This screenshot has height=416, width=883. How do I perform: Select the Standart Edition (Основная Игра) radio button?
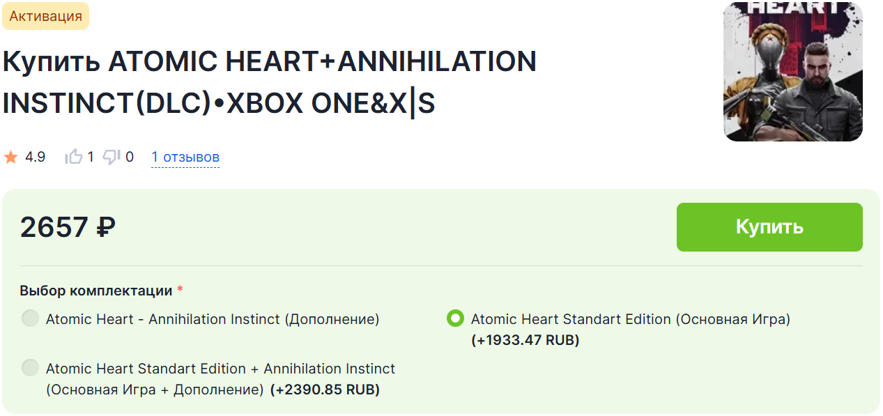point(455,319)
